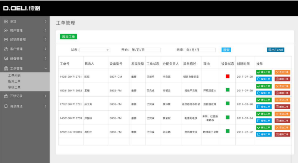Delete work order 15281384712082 with 删除工单
Image resolution: width=298 pixels, height=164 pixels.
tap(282, 93)
